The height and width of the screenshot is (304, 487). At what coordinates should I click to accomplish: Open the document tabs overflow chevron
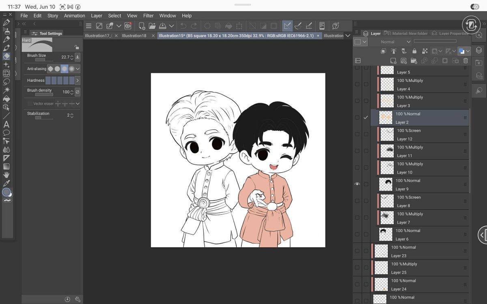(348, 36)
